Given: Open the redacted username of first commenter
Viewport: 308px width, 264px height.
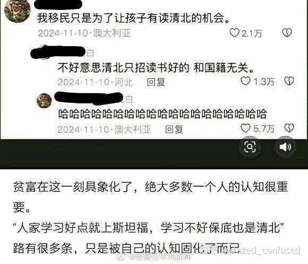Looking at the screenshot, I should [x=58, y=4].
